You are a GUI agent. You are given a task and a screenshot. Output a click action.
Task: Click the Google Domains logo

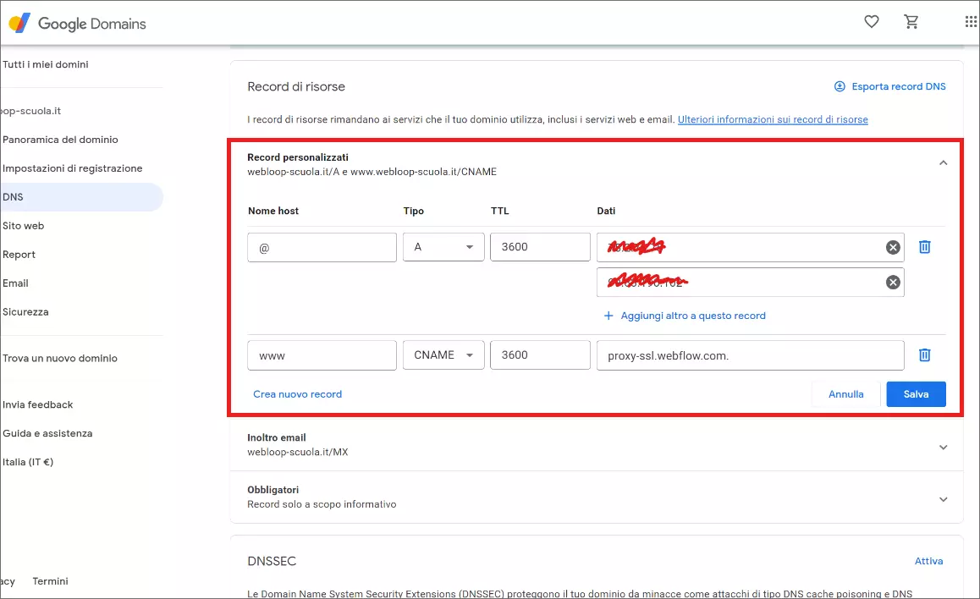pos(78,23)
